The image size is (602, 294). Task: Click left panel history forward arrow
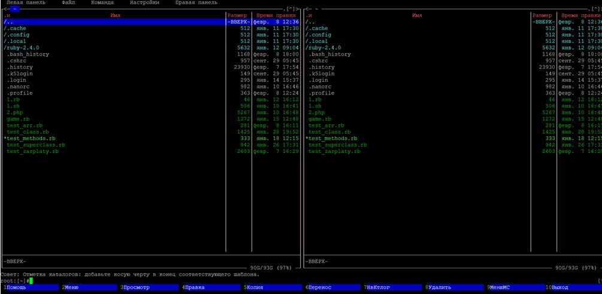[x=298, y=9]
